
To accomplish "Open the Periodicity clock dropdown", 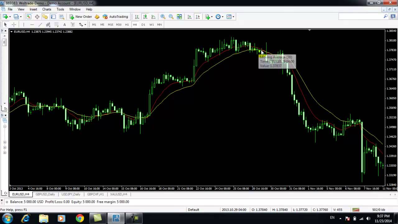I will click(x=219, y=16).
